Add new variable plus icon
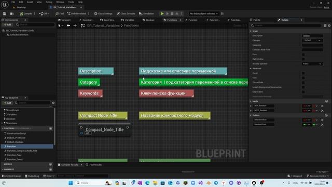332x187 pixels. [50, 169]
